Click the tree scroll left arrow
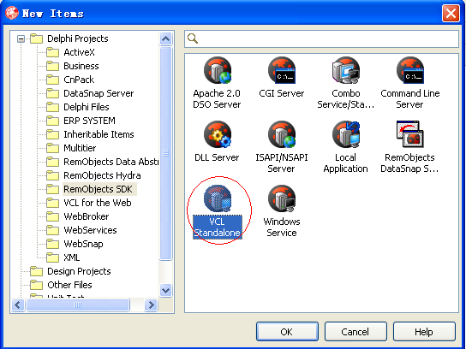Viewport: 466px width, 349px height. pyautogui.click(x=18, y=305)
